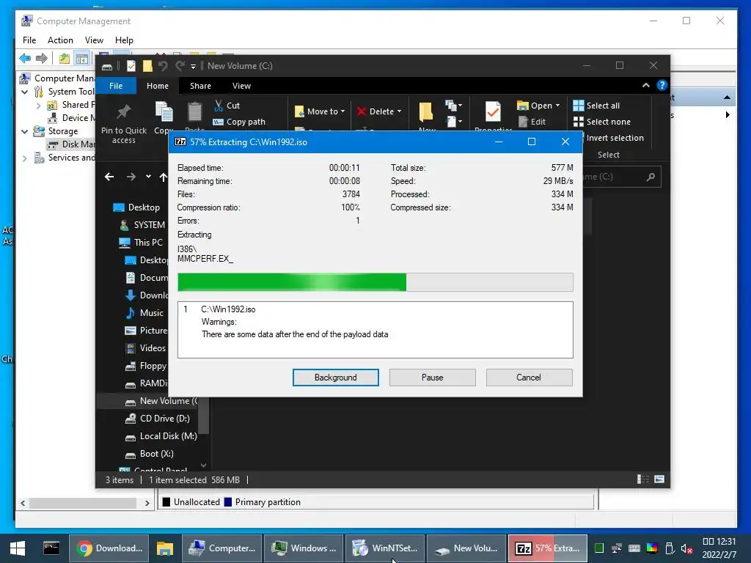This screenshot has height=563, width=751.
Task: Open the Open button dropdown arrow
Action: point(557,106)
